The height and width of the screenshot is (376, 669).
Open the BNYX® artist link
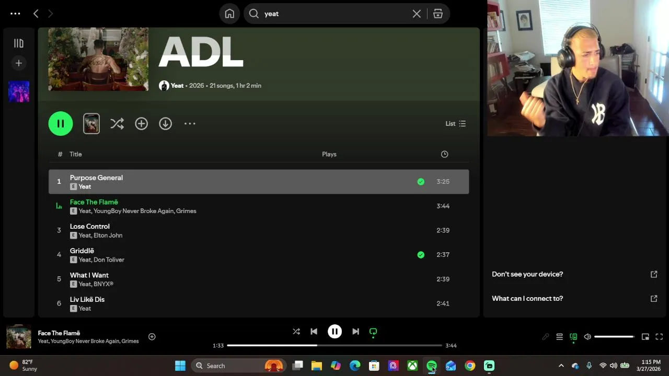pyautogui.click(x=103, y=284)
